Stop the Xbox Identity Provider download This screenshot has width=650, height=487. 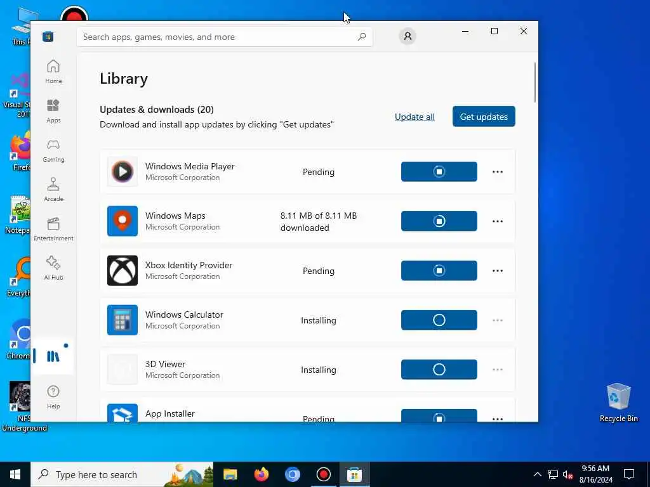[x=439, y=270]
